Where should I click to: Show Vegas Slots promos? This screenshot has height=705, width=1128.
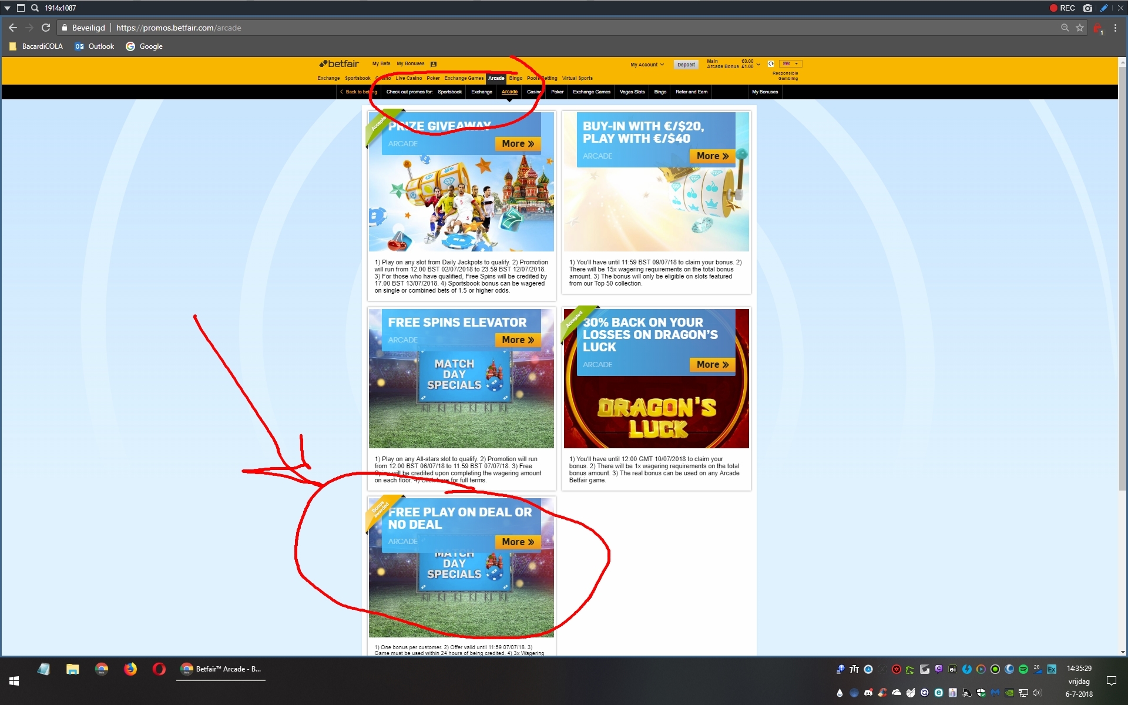[x=632, y=92]
